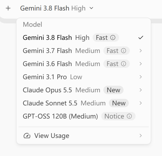
Task: Expand Gemini 3.6 Flash options chevron
Action: click(141, 64)
